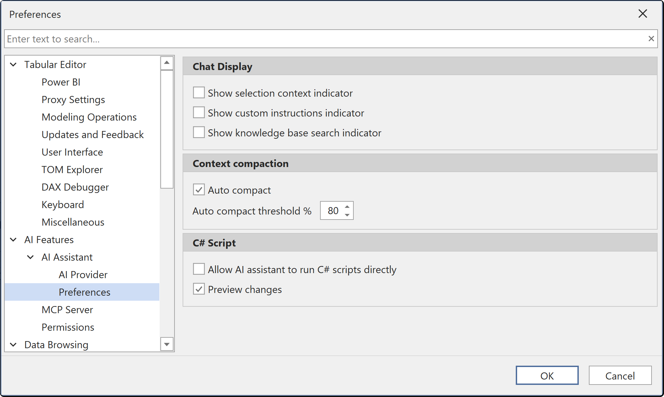Select the AI Assistant label
This screenshot has height=397, width=664.
67,257
